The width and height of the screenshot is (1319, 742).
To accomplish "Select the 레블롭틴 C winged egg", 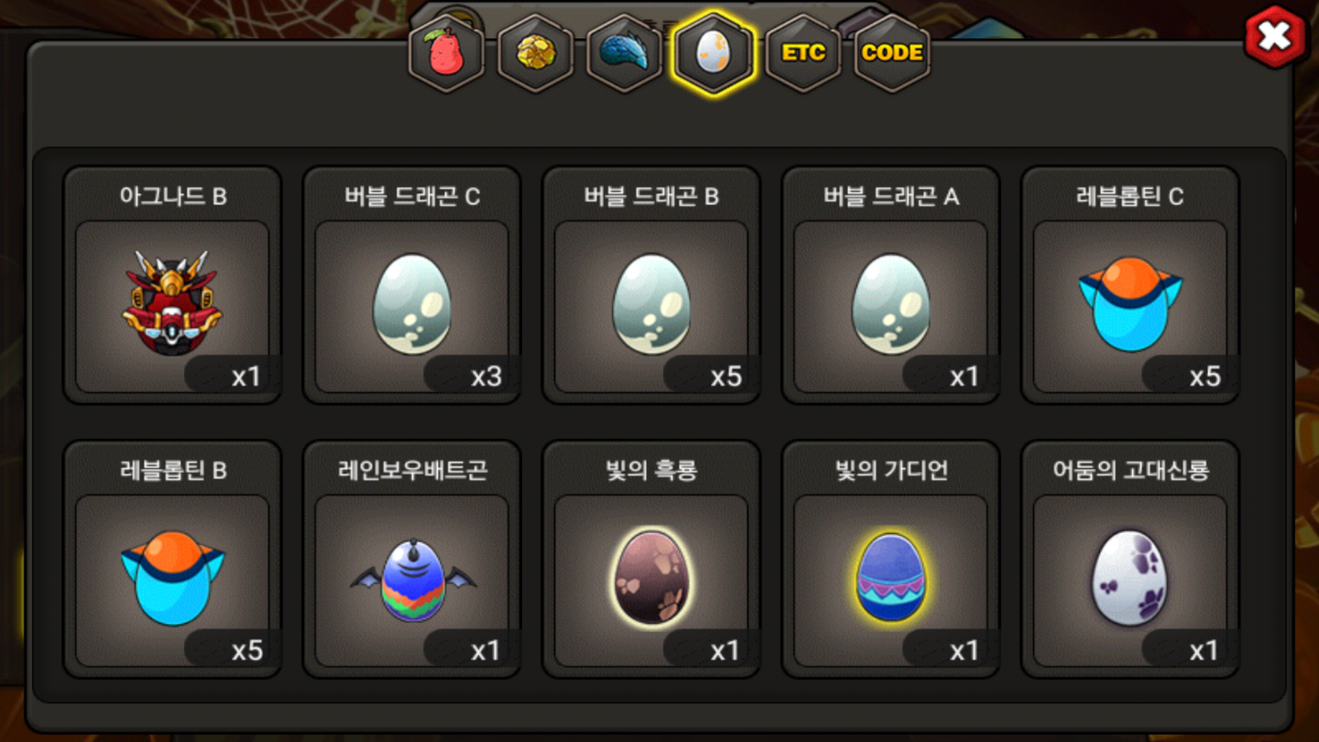I will coord(1130,285).
